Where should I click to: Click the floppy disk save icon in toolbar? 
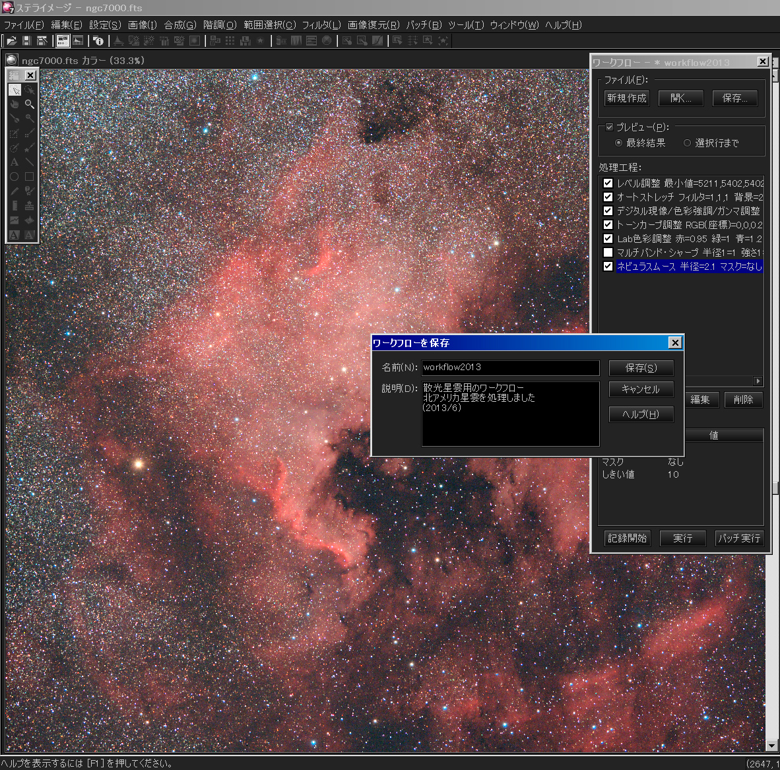(26, 41)
